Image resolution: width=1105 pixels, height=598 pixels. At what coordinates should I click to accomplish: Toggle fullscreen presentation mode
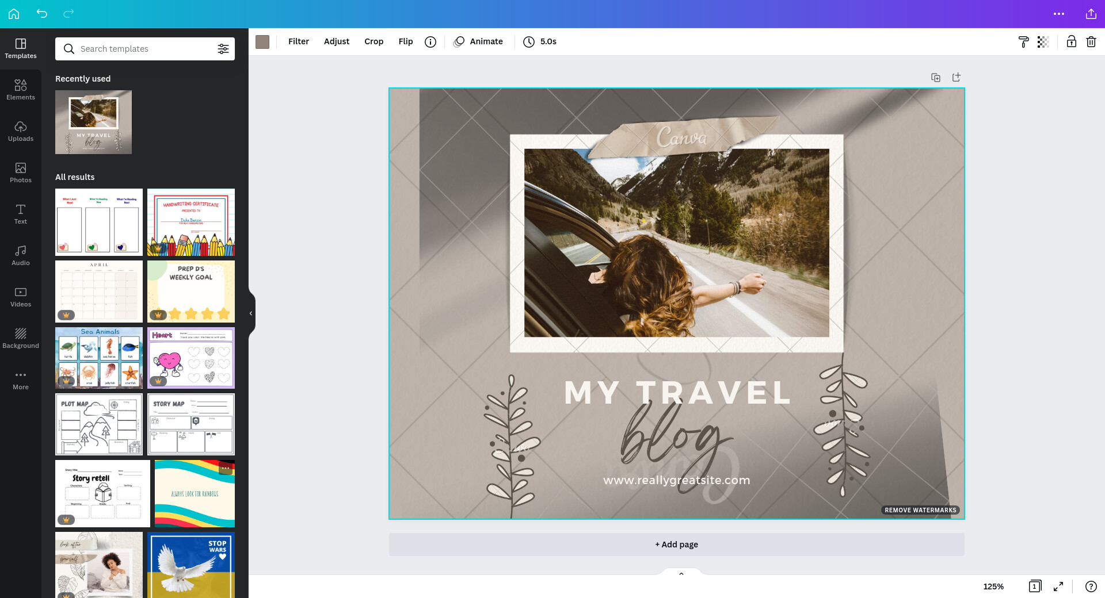coord(1058,586)
